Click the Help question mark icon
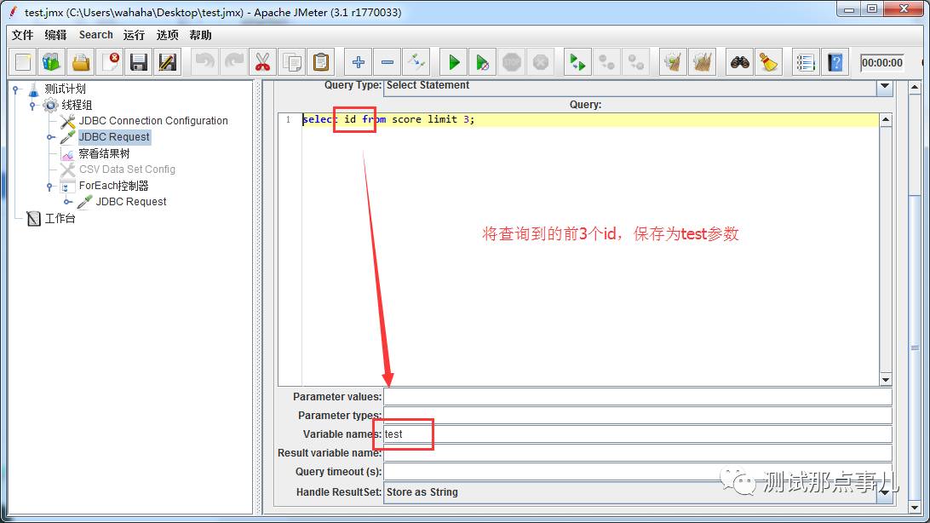 tap(835, 61)
